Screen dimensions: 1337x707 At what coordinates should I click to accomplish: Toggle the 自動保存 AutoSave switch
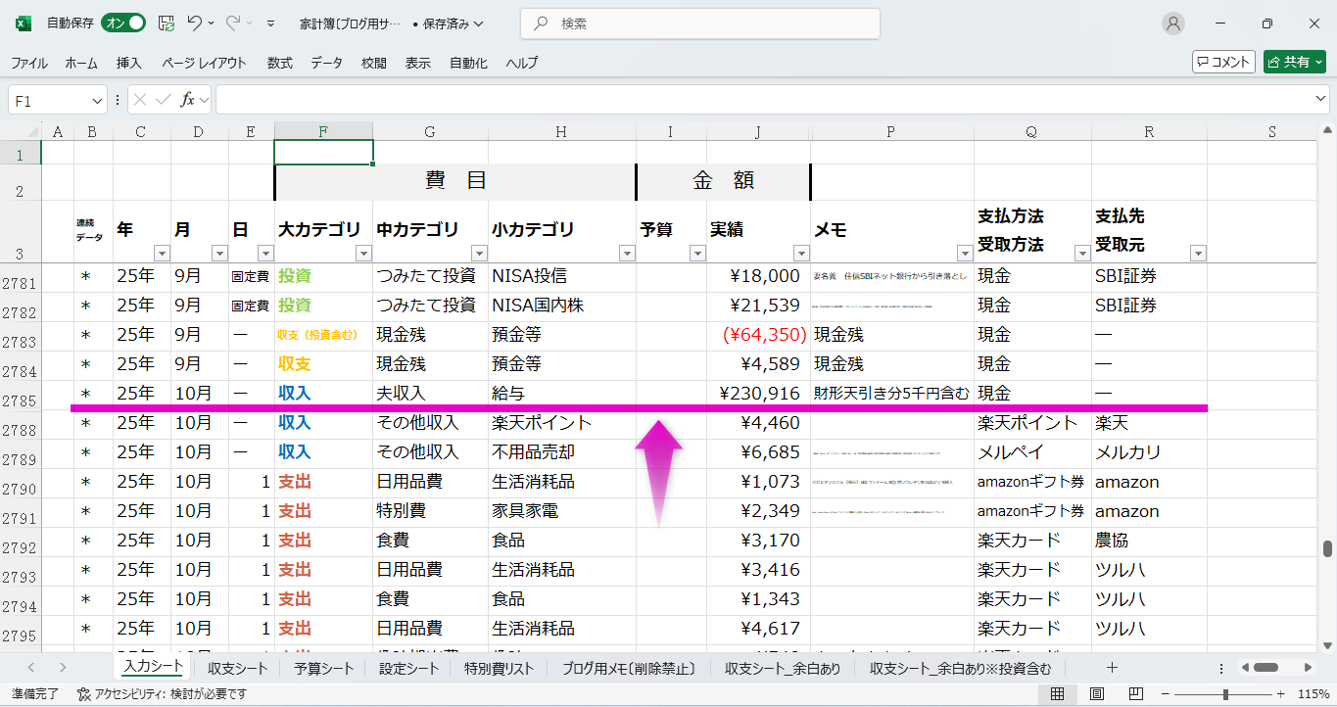pyautogui.click(x=123, y=24)
